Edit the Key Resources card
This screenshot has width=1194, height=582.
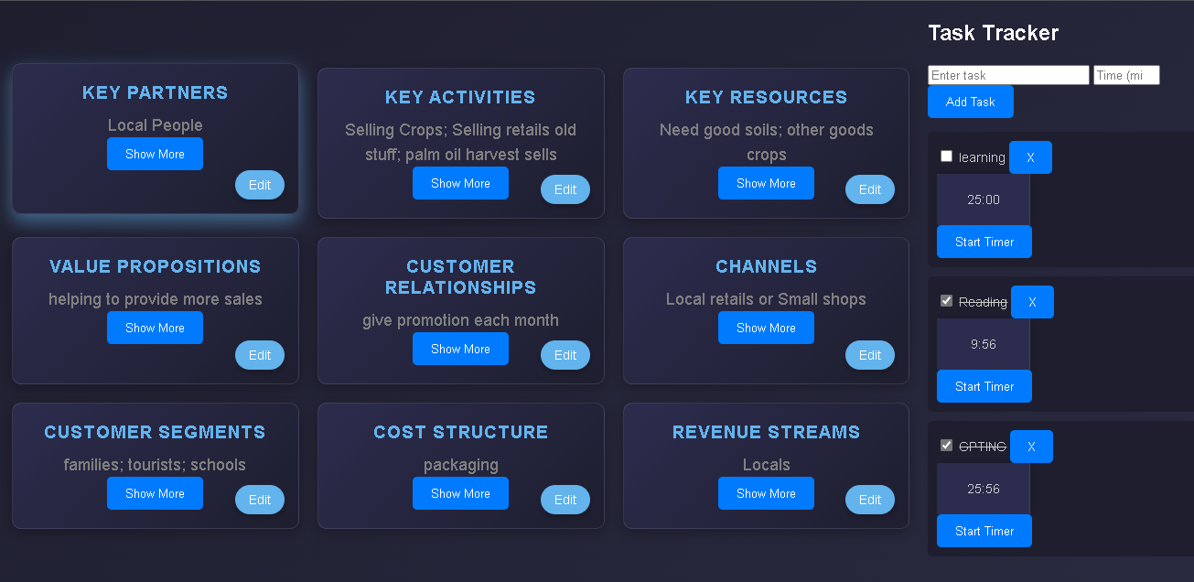pyautogui.click(x=870, y=189)
